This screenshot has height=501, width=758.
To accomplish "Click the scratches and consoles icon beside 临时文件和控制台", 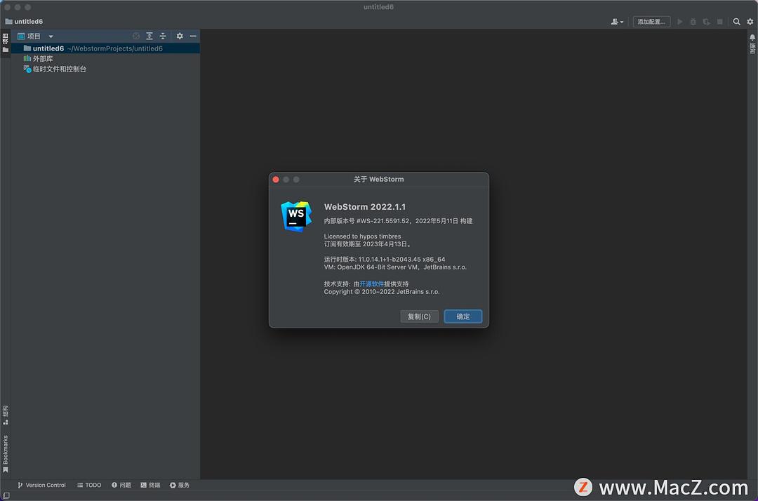I will pyautogui.click(x=27, y=69).
